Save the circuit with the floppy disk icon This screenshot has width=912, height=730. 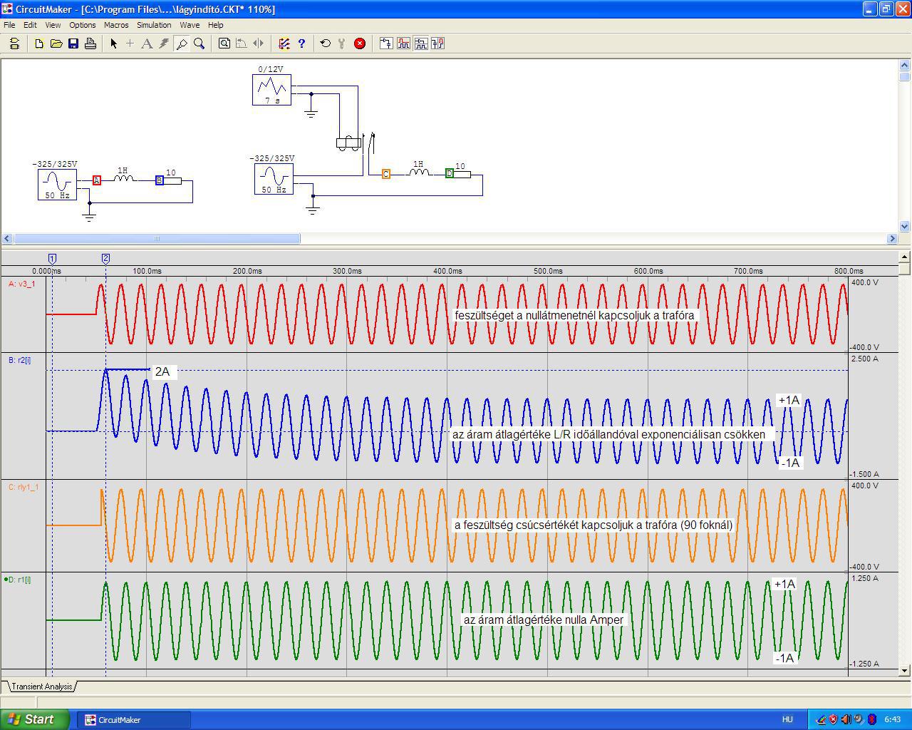pos(73,43)
